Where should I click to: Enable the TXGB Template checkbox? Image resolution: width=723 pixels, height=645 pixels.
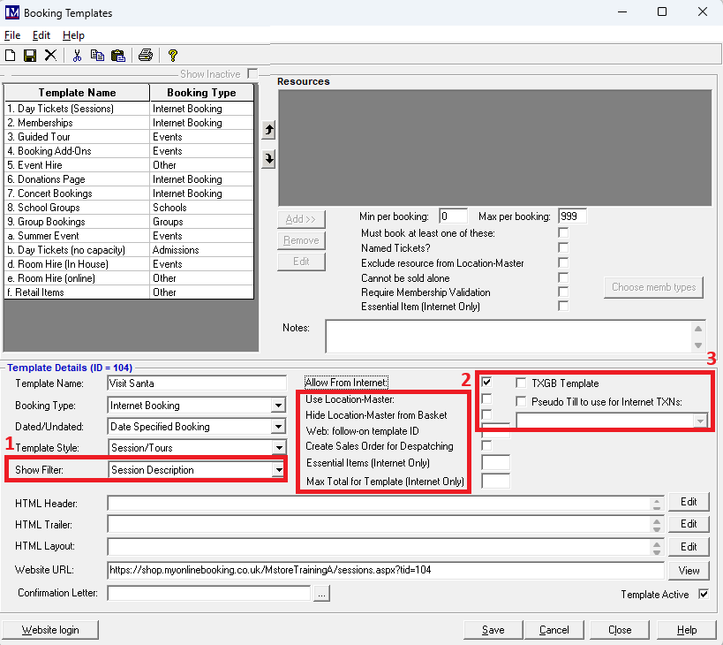pyautogui.click(x=522, y=383)
